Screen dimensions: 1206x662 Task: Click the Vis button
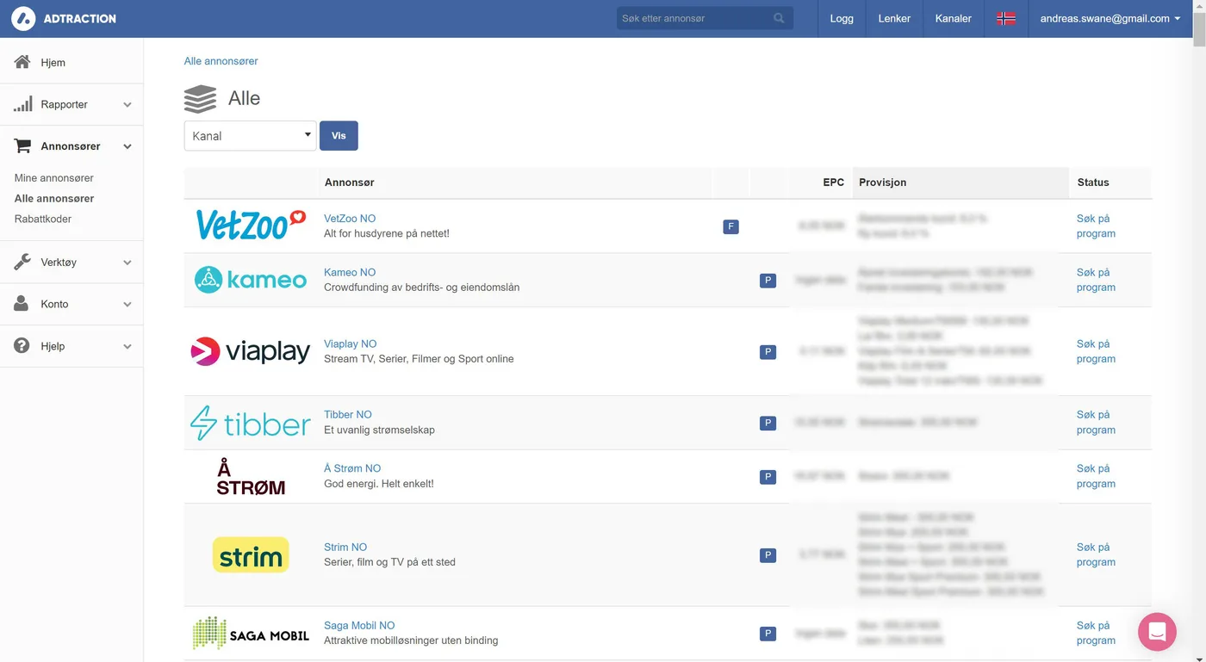[x=339, y=136]
